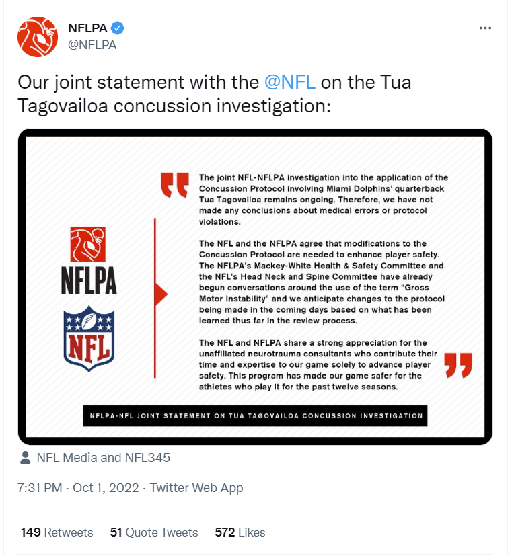512x556 pixels.
Task: Click the red closing quotation mark graphic
Action: click(x=459, y=364)
